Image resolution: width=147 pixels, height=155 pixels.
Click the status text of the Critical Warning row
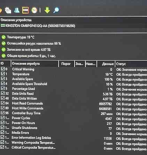[132, 70]
